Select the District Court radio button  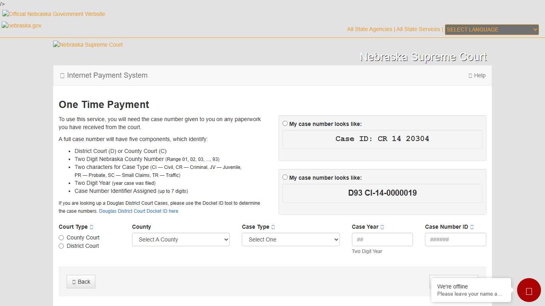pyautogui.click(x=61, y=246)
